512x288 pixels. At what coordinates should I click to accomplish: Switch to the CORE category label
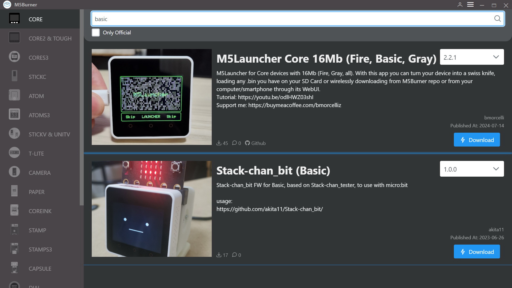click(35, 19)
